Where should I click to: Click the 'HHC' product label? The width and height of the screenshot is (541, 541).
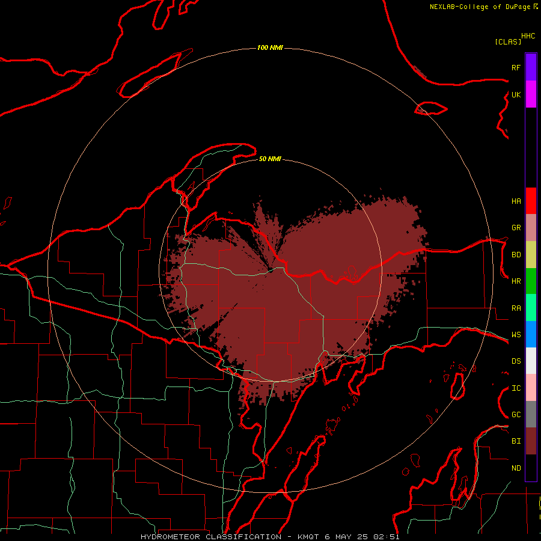528,36
